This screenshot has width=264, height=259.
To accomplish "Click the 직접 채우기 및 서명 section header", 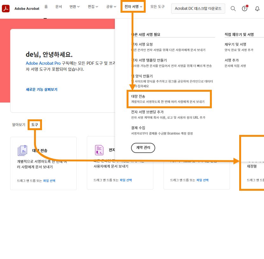I will (x=239, y=34).
